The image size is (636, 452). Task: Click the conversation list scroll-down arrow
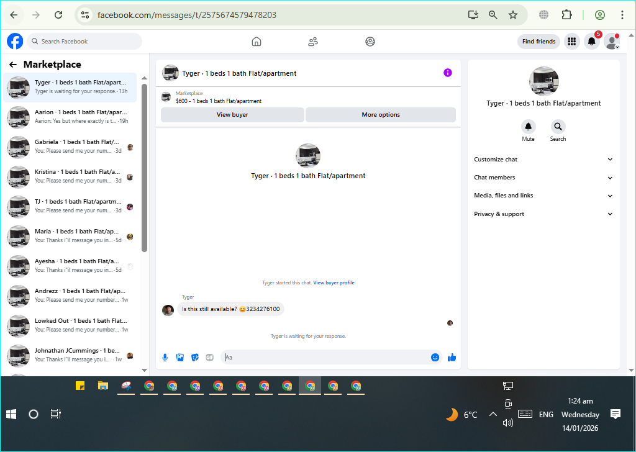(144, 369)
